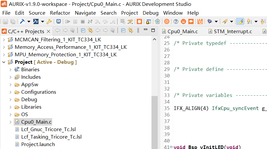This screenshot has height=149, width=267.
Task: Open the Project menu
Action: tap(129, 13)
